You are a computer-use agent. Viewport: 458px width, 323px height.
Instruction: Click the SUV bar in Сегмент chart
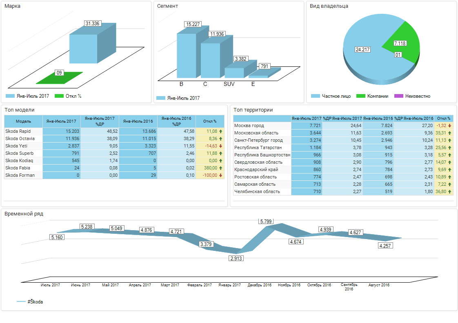[234, 73]
